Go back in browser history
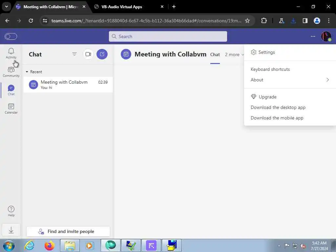 pyautogui.click(x=7, y=21)
